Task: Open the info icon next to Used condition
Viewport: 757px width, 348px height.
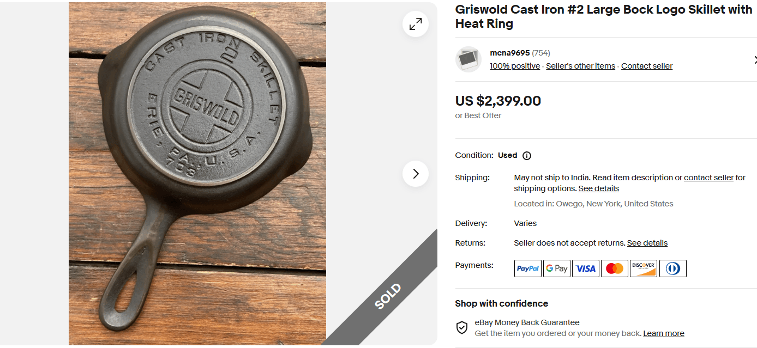Action: coord(526,155)
